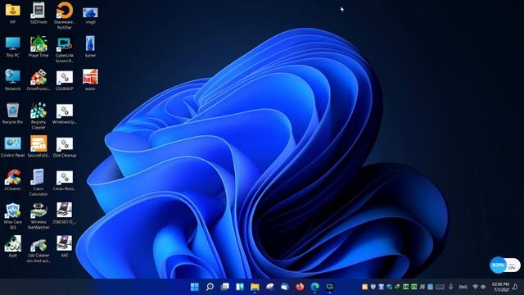Click the microphone tray icon
Image resolution: width=524 pixels, height=295 pixels.
click(x=450, y=287)
